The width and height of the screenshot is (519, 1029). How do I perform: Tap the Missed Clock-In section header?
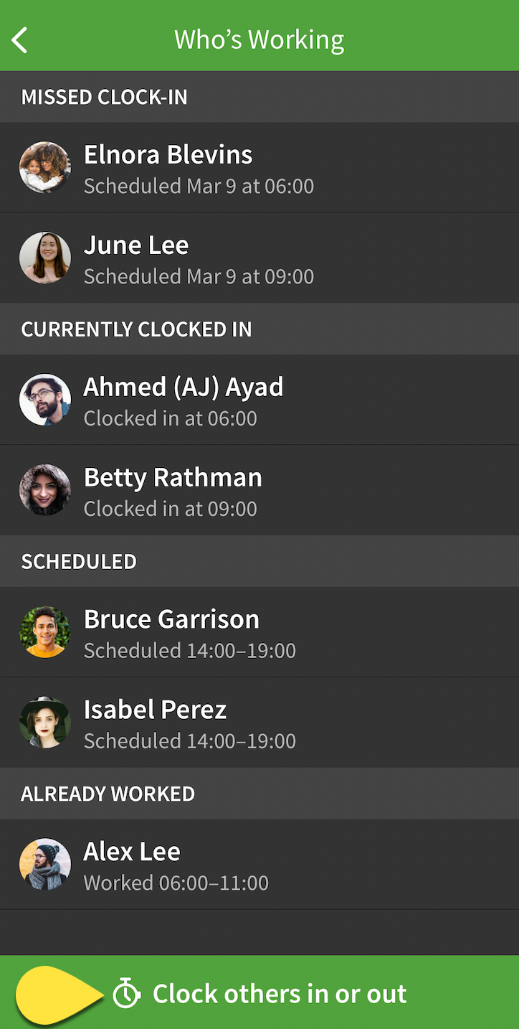pos(259,97)
